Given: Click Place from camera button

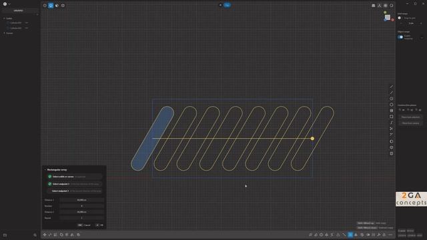Looking at the screenshot, I should [411, 123].
